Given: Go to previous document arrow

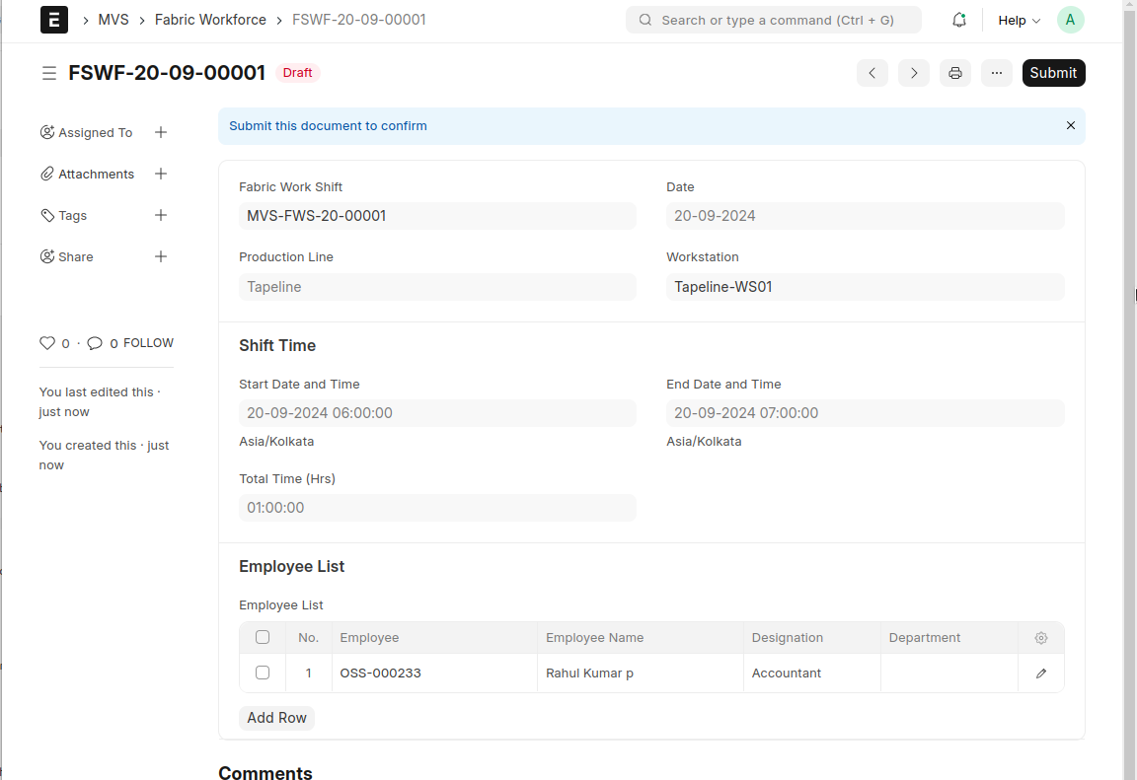Looking at the screenshot, I should point(872,73).
